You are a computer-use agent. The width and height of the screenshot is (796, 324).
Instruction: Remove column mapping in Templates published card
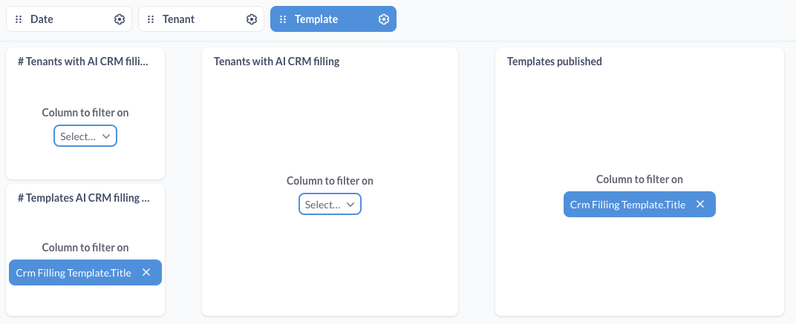700,204
